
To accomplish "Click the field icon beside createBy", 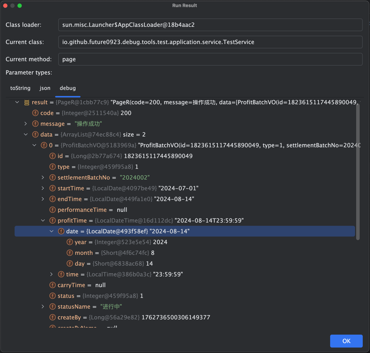I will (x=52, y=317).
